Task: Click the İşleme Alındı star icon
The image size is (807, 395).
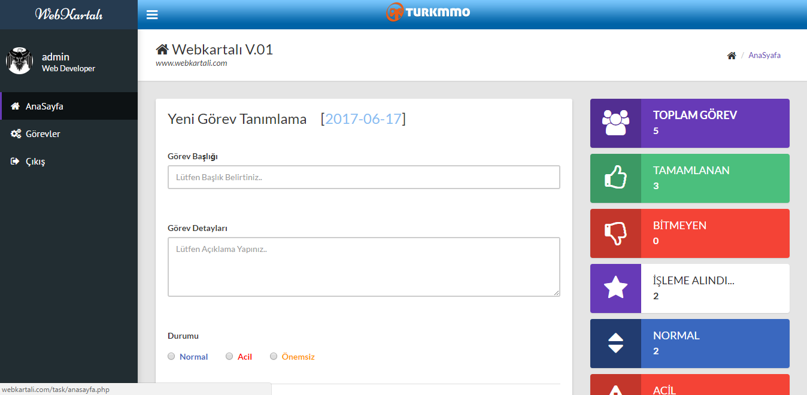Action: point(615,288)
